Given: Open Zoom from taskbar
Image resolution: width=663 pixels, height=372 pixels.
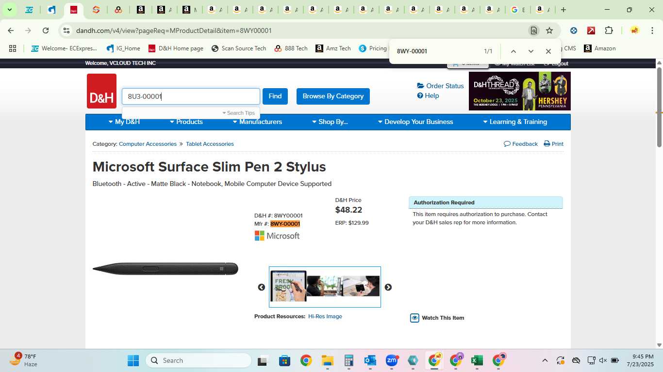Looking at the screenshot, I should [x=392, y=360].
